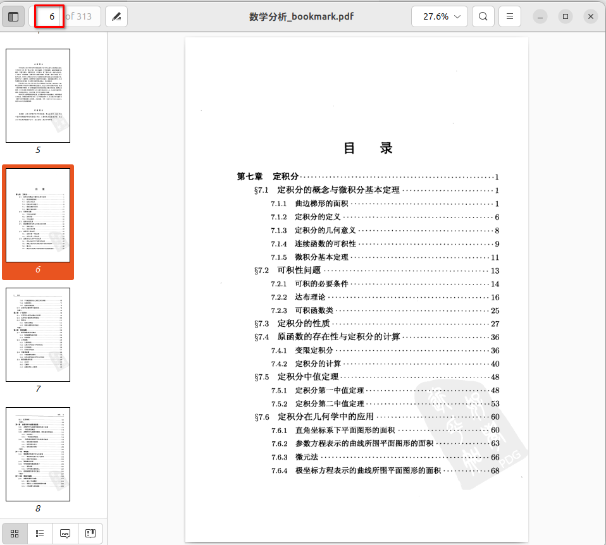Show bookmarks panel in sidebar
The image size is (606, 545).
(x=90, y=534)
